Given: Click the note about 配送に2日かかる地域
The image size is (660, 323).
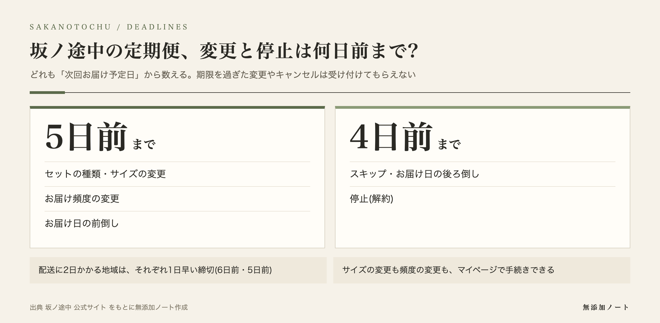Looking at the screenshot, I should click(x=178, y=270).
